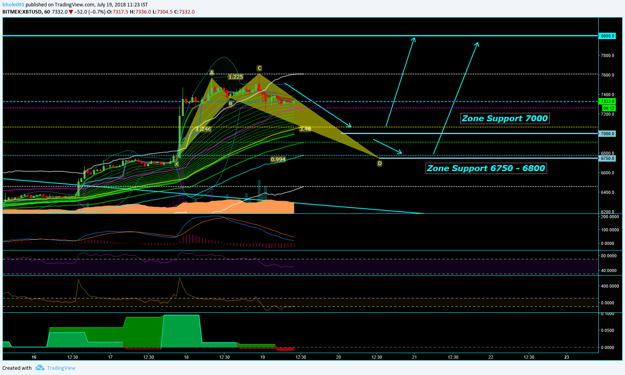Click the harmonic pattern point C label
This screenshot has width=625, height=375.
tap(259, 68)
